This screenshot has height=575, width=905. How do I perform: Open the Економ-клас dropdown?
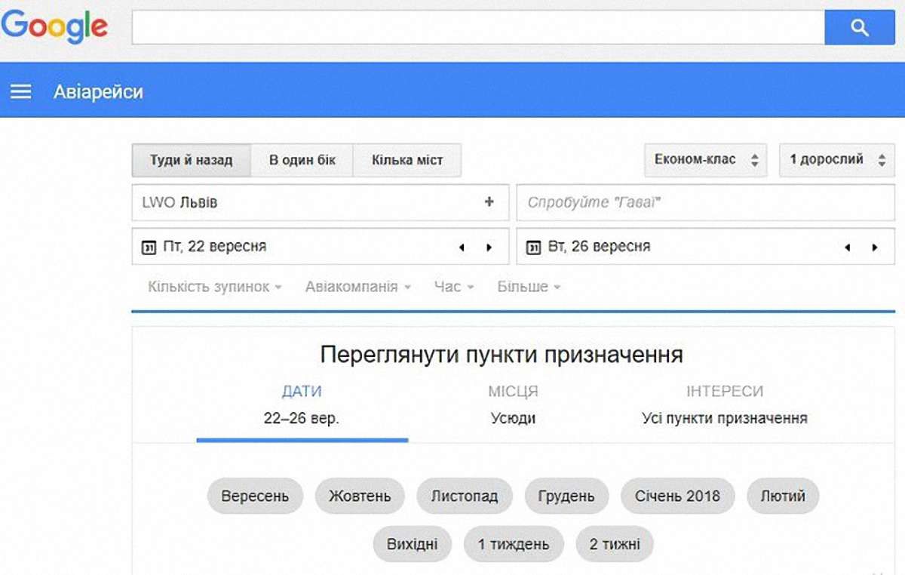point(706,160)
